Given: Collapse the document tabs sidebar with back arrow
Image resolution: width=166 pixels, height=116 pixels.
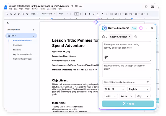Looking at the screenshot, I should click(x=8, y=23).
